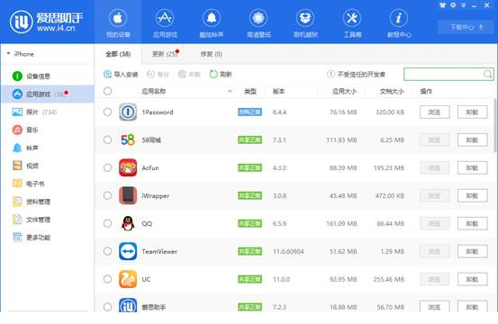Sort by Type column header
Viewport: 498px width, 324px height.
point(250,92)
